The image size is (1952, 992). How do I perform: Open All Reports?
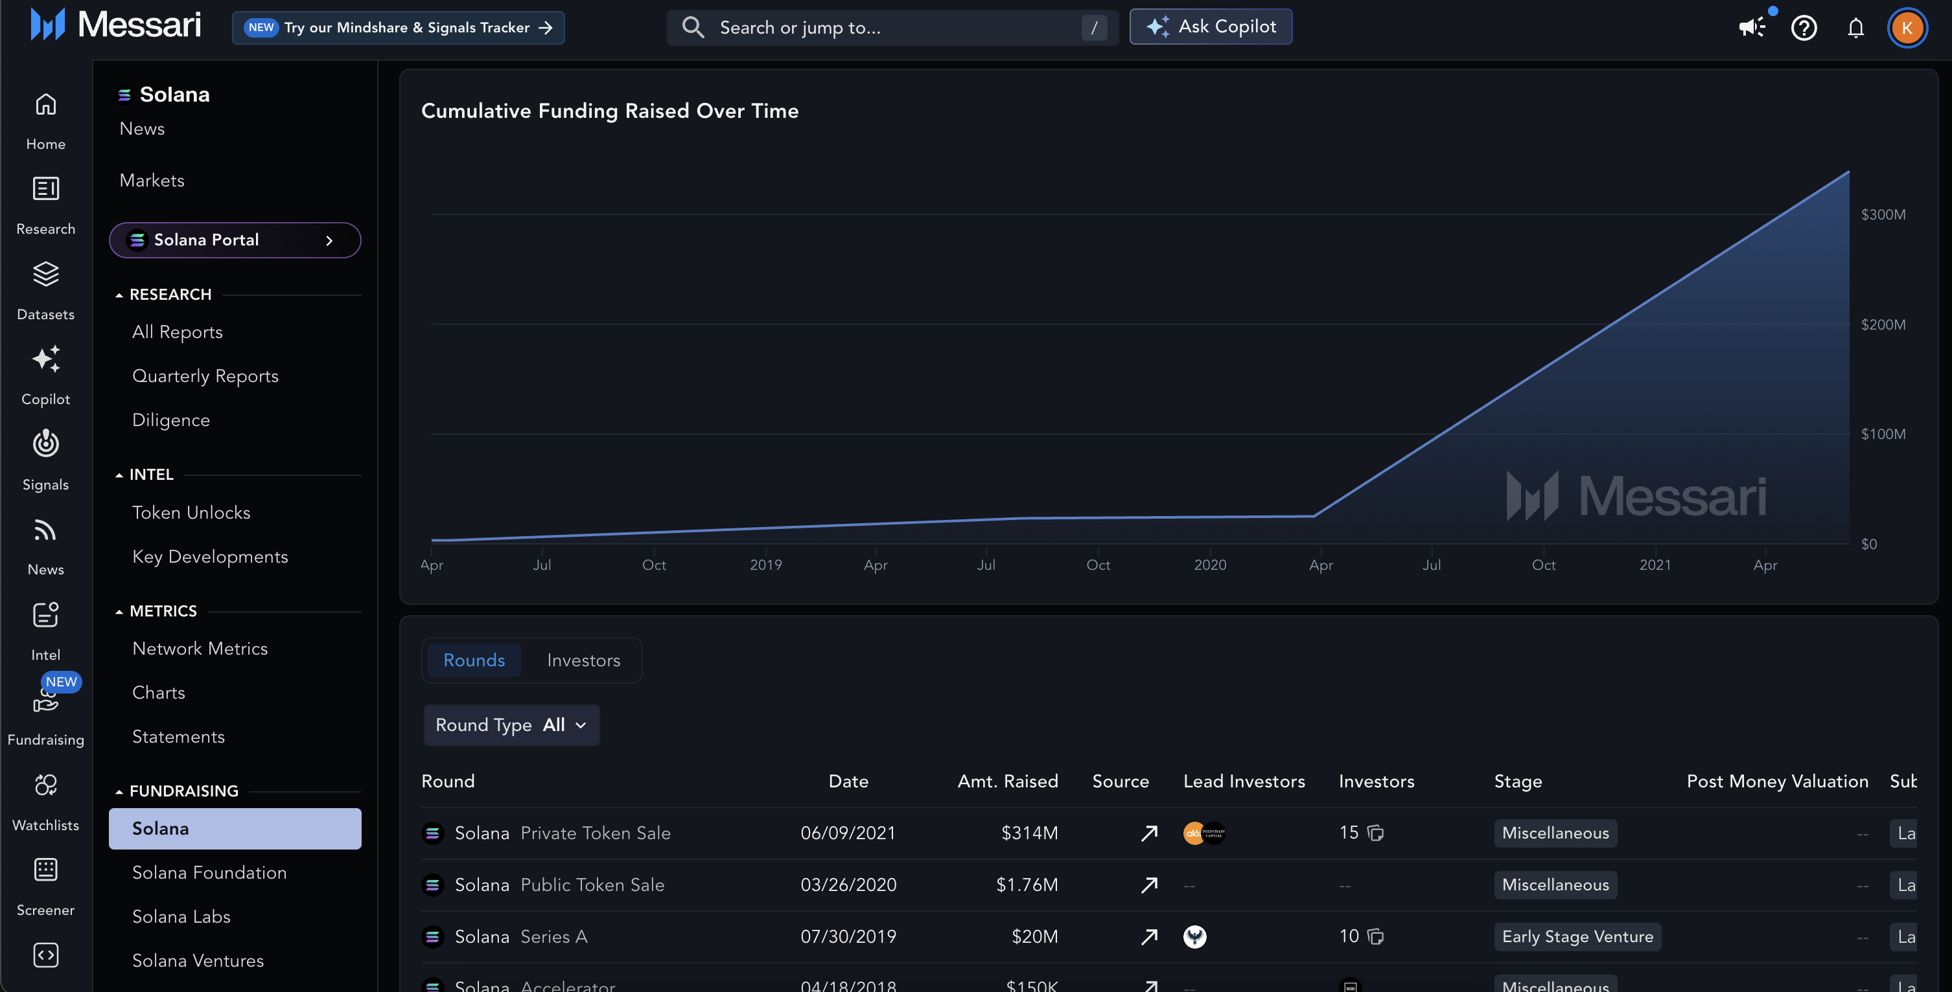click(x=178, y=332)
